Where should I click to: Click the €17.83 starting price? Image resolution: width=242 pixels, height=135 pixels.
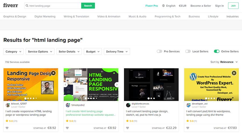[x=232, y=128]
